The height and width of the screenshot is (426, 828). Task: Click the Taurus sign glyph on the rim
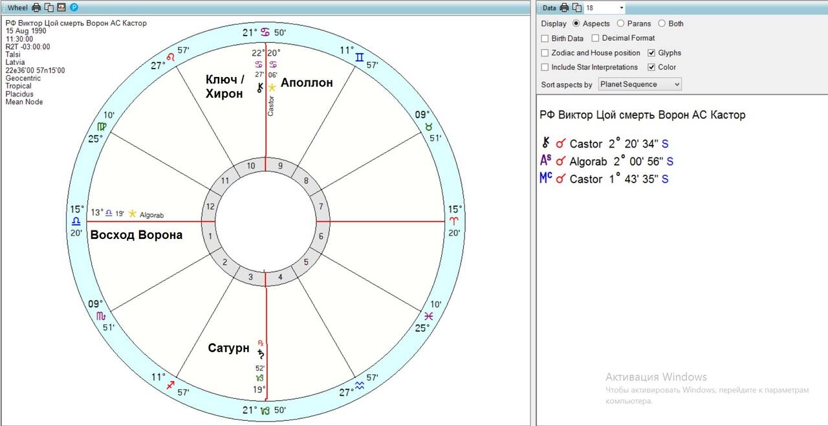tap(428, 127)
